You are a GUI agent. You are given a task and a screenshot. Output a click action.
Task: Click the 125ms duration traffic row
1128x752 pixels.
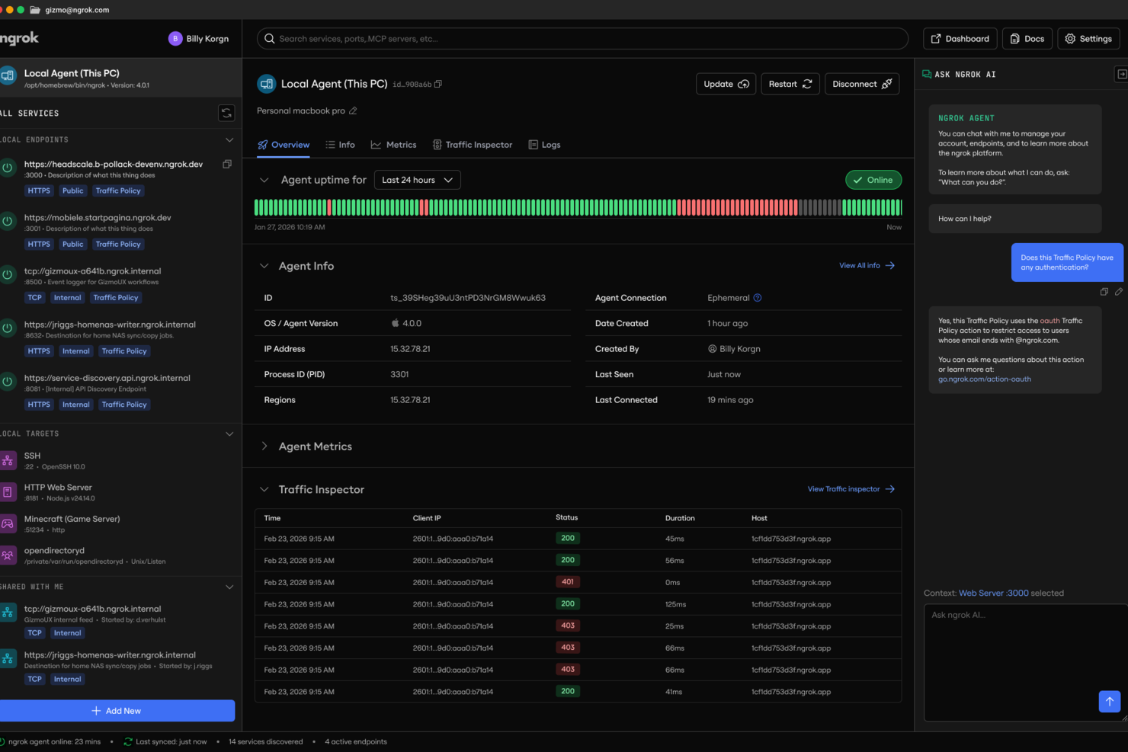pyautogui.click(x=578, y=604)
